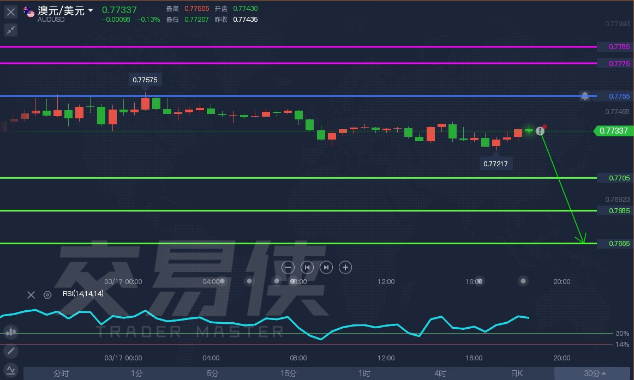This screenshot has height=380, width=634.
Task: Click the RSI(14,14,14) indicator label
Action: tap(83, 293)
